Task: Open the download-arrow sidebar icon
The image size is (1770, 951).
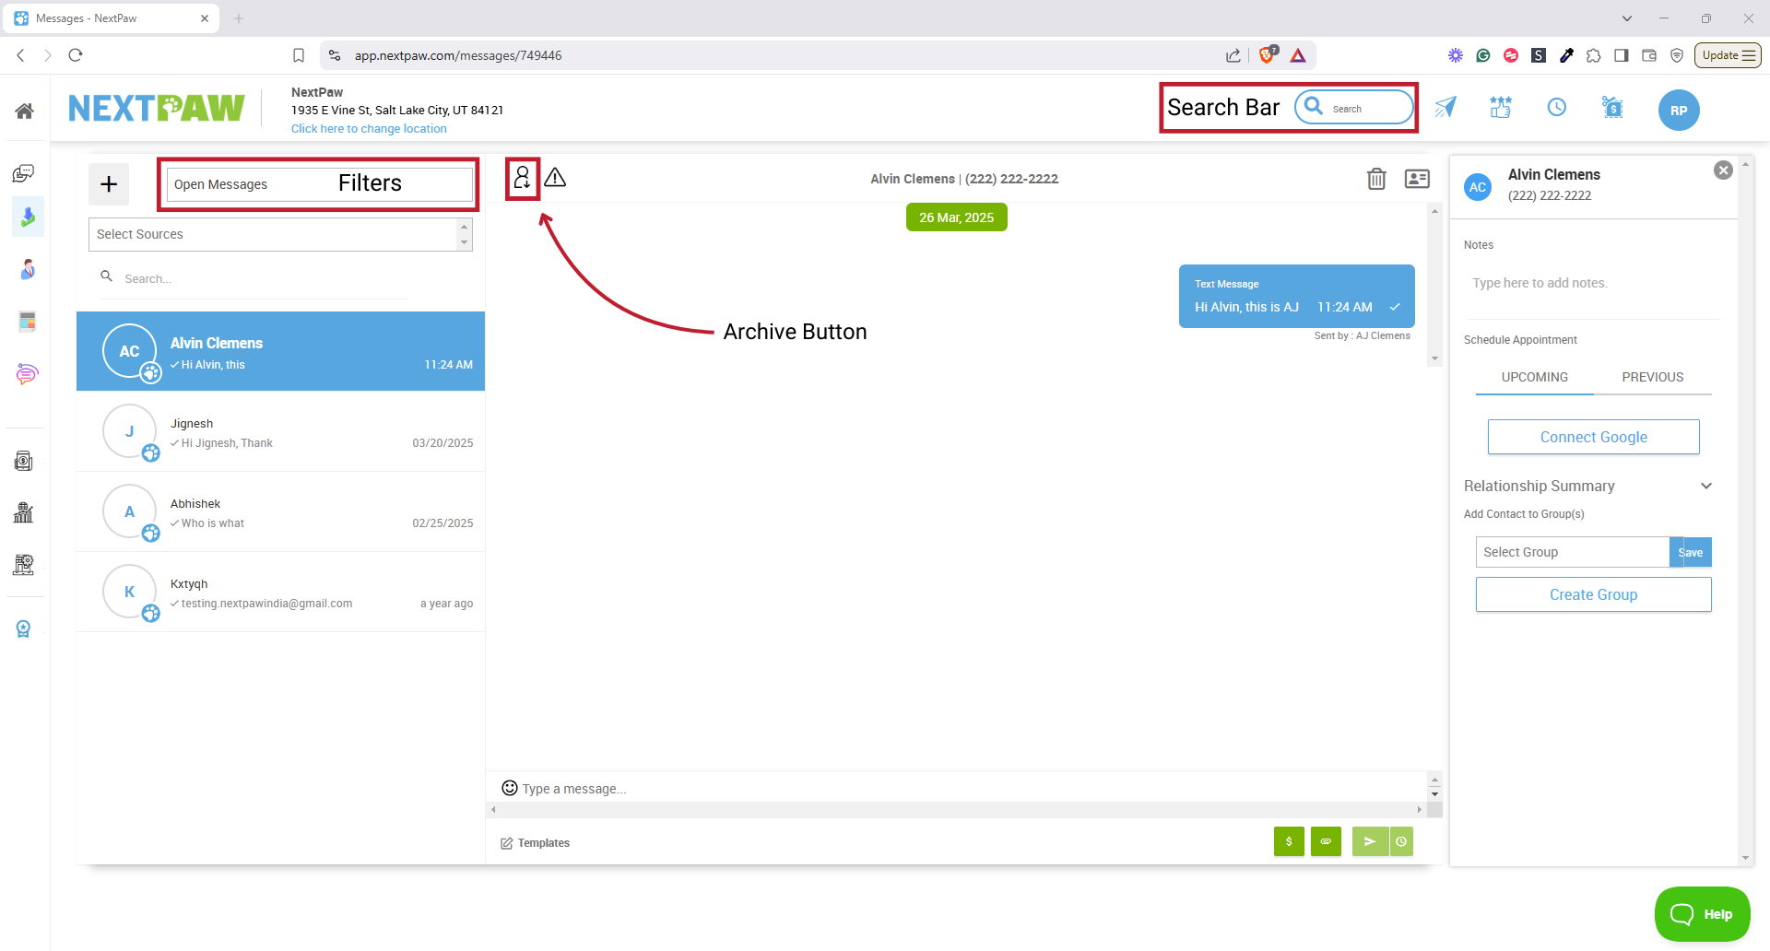Action: pos(28,217)
